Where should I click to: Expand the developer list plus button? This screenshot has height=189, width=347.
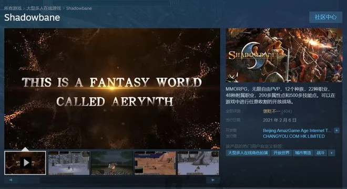(336, 130)
